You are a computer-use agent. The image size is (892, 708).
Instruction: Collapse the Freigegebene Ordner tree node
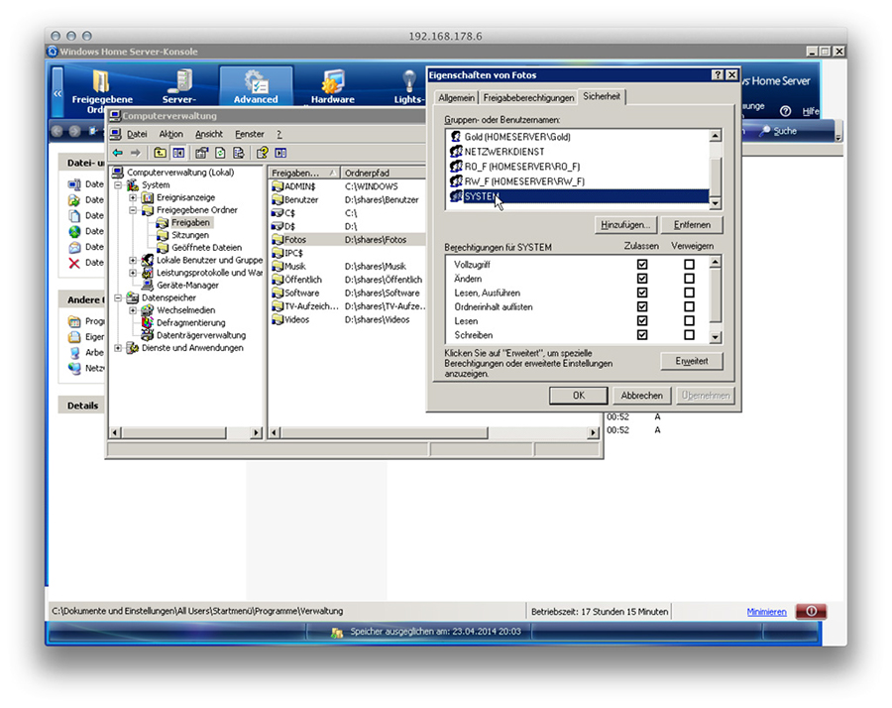point(133,210)
